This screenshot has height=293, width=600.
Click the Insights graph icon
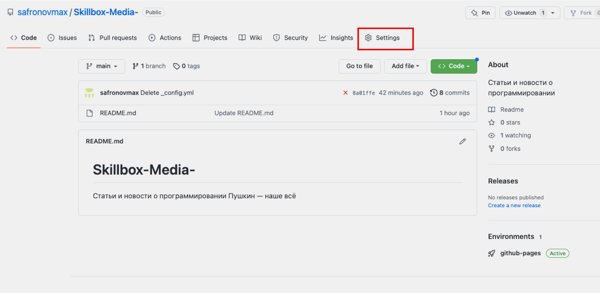[323, 38]
